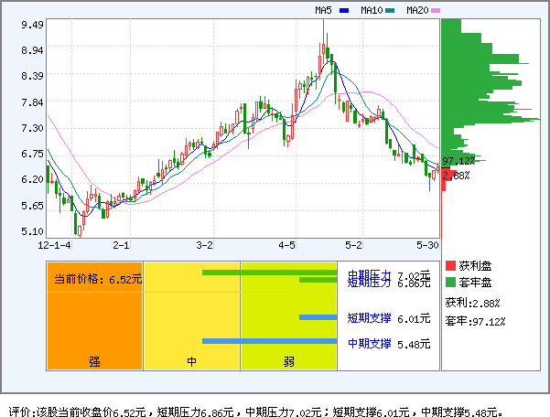Click the long green mid-term pressure bar
550x417 pixels.
[x=270, y=273]
